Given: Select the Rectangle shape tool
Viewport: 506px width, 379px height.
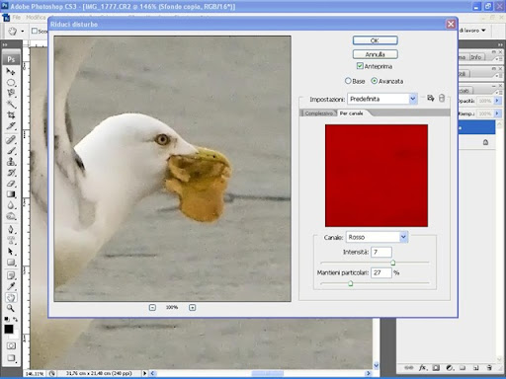Looking at the screenshot, I should coord(11,263).
